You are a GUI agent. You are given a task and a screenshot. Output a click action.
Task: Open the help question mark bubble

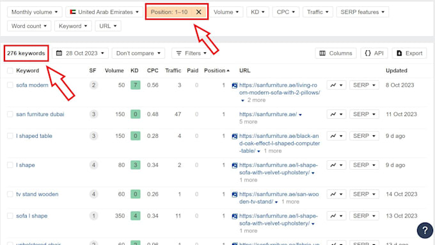point(425,230)
